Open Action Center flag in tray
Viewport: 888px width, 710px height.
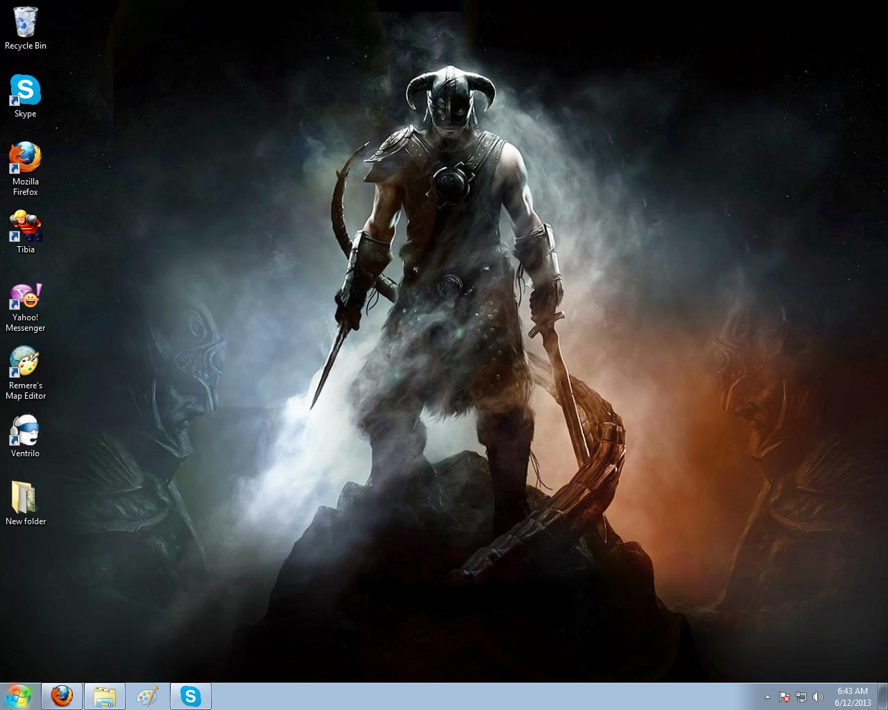(785, 697)
